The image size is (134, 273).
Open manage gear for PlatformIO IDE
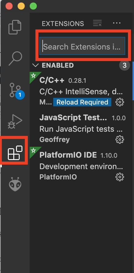pyautogui.click(x=120, y=177)
